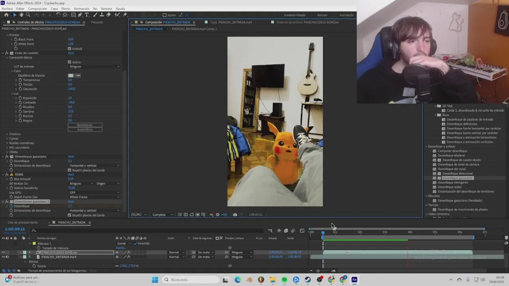This screenshot has height=286, width=509.
Task: Select the Type text tool
Action: point(87,15)
